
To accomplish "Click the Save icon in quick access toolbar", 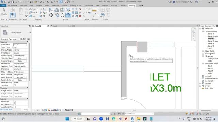I will 13,2.
